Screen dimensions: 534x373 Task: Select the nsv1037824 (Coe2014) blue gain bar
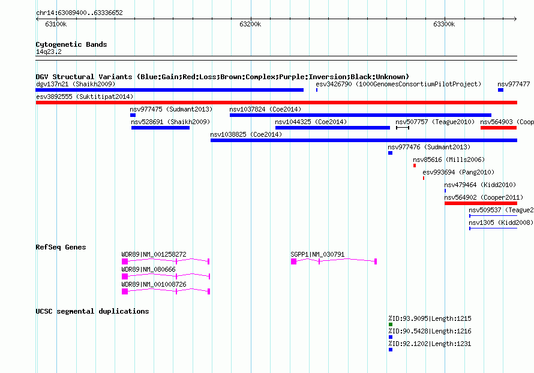[361, 115]
